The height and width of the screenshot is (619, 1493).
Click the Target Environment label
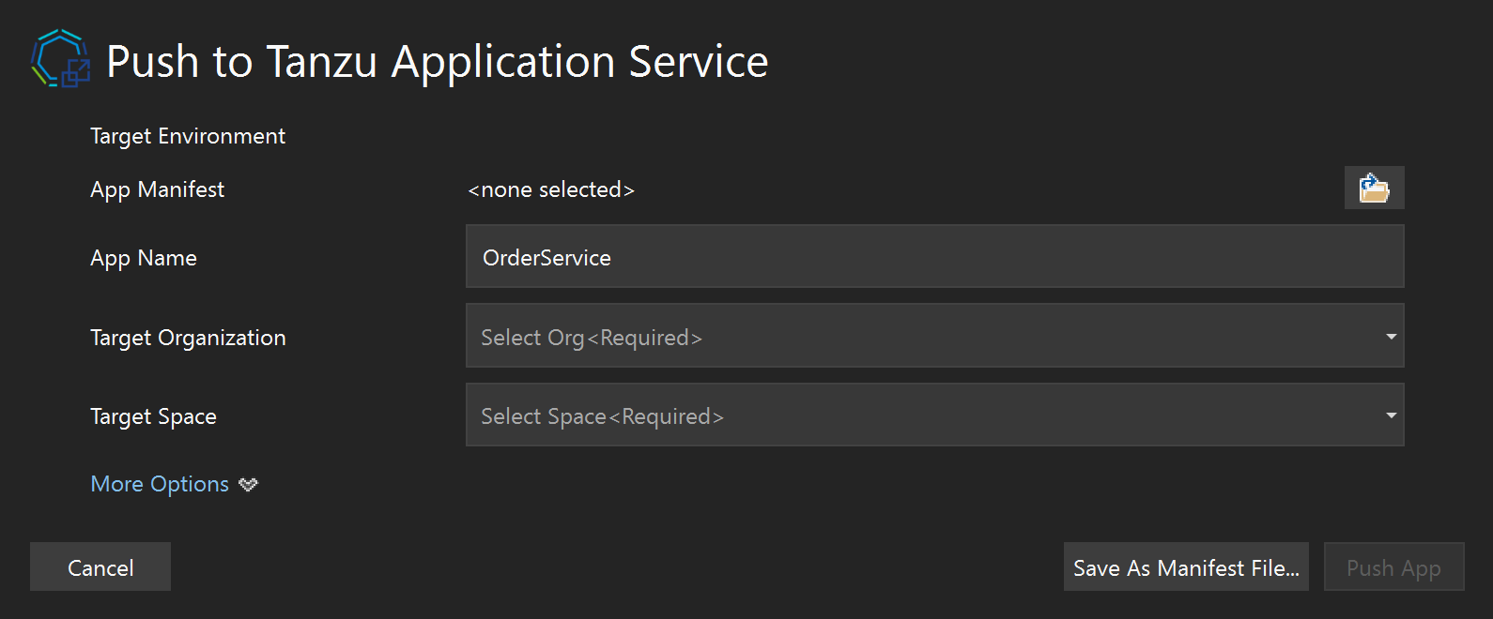tap(188, 136)
